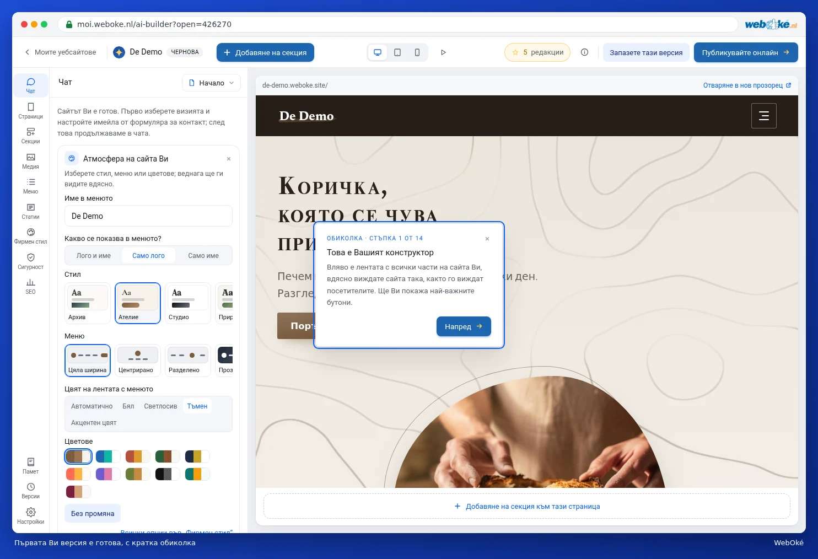Go back to Моите уебсайтове

point(60,52)
